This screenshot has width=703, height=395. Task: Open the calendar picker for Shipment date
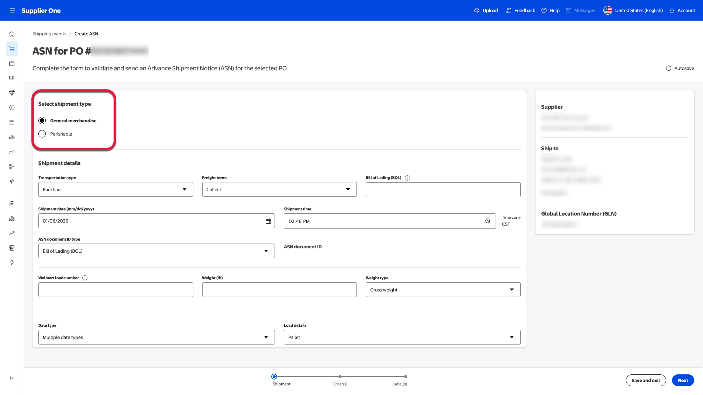coord(268,221)
